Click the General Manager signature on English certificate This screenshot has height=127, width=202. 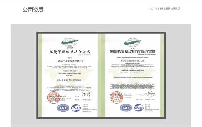pyautogui.click(x=150, y=94)
